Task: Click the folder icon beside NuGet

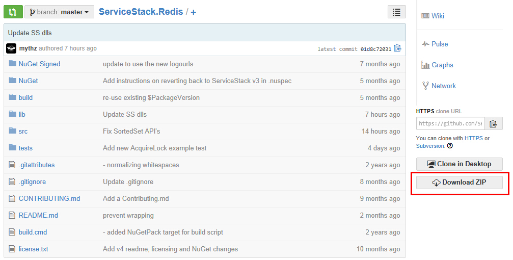Action: point(12,80)
